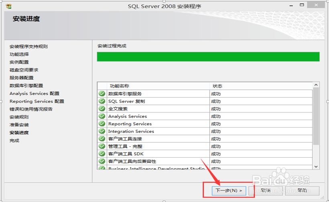Click Integration Services in the feature table
The image size is (329, 202).
coord(131,132)
